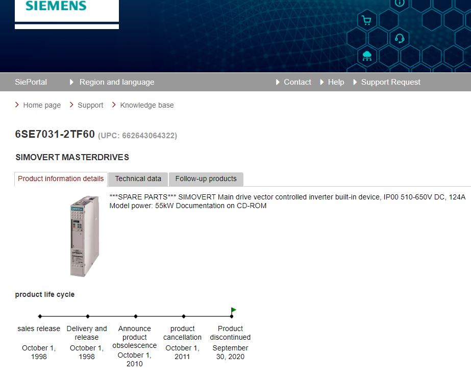The height and width of the screenshot is (379, 471).
Task: Click the SIMOVERT drive product image
Action: 84,236
